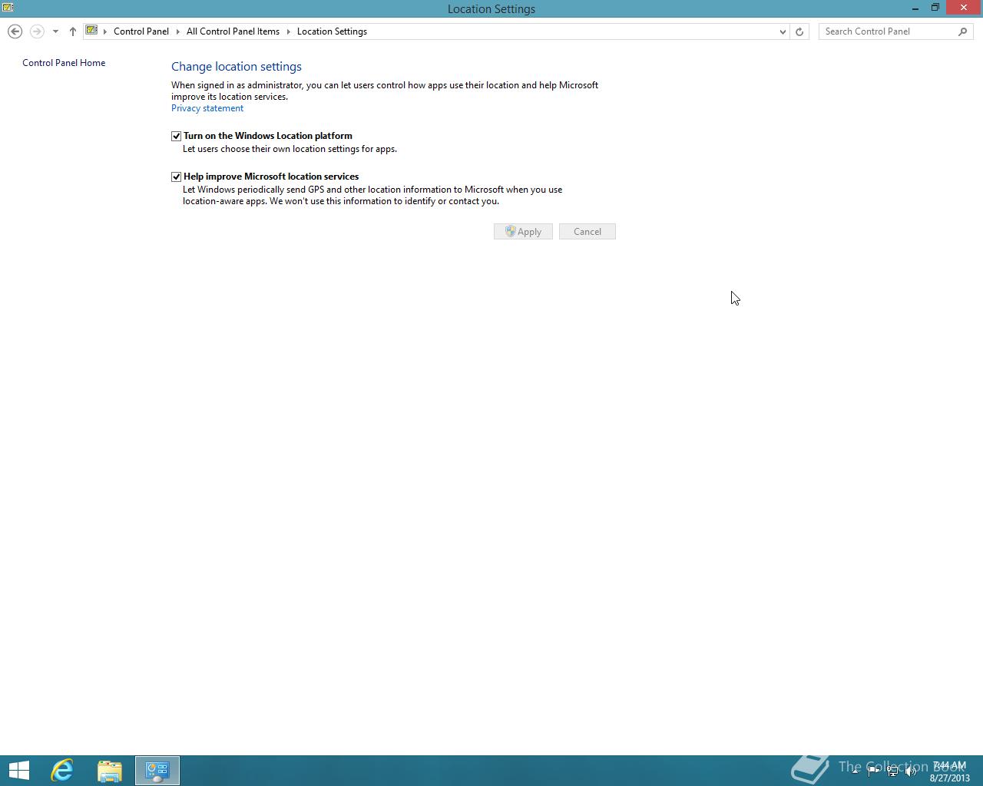The width and height of the screenshot is (983, 786).
Task: Click the Back navigation arrow
Action: click(x=15, y=31)
